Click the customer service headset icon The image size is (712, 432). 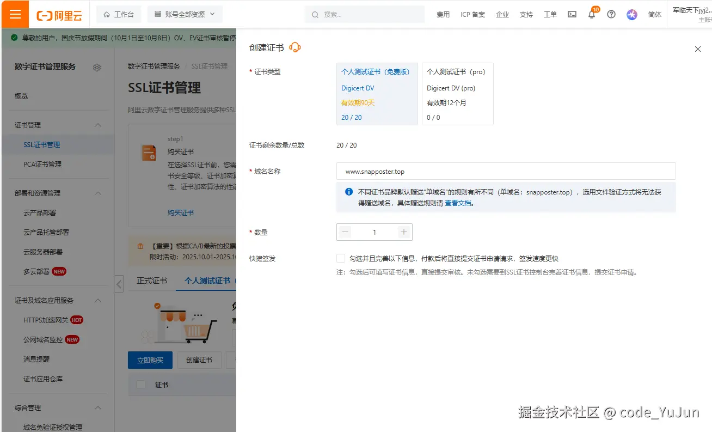295,47
